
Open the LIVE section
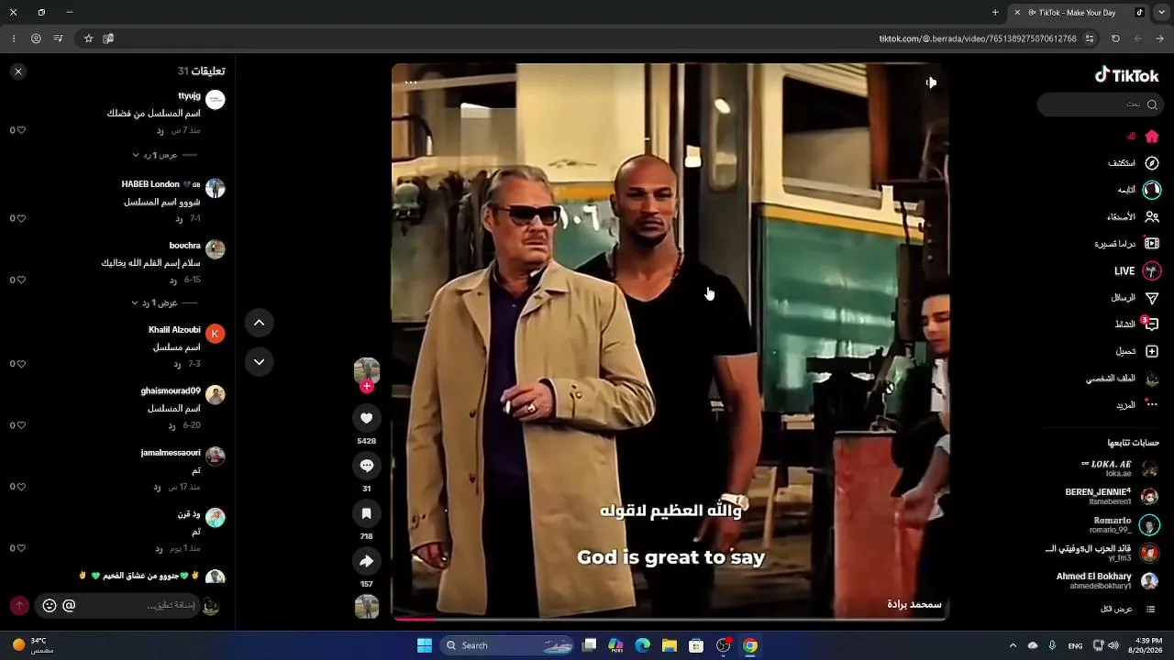tap(1137, 271)
